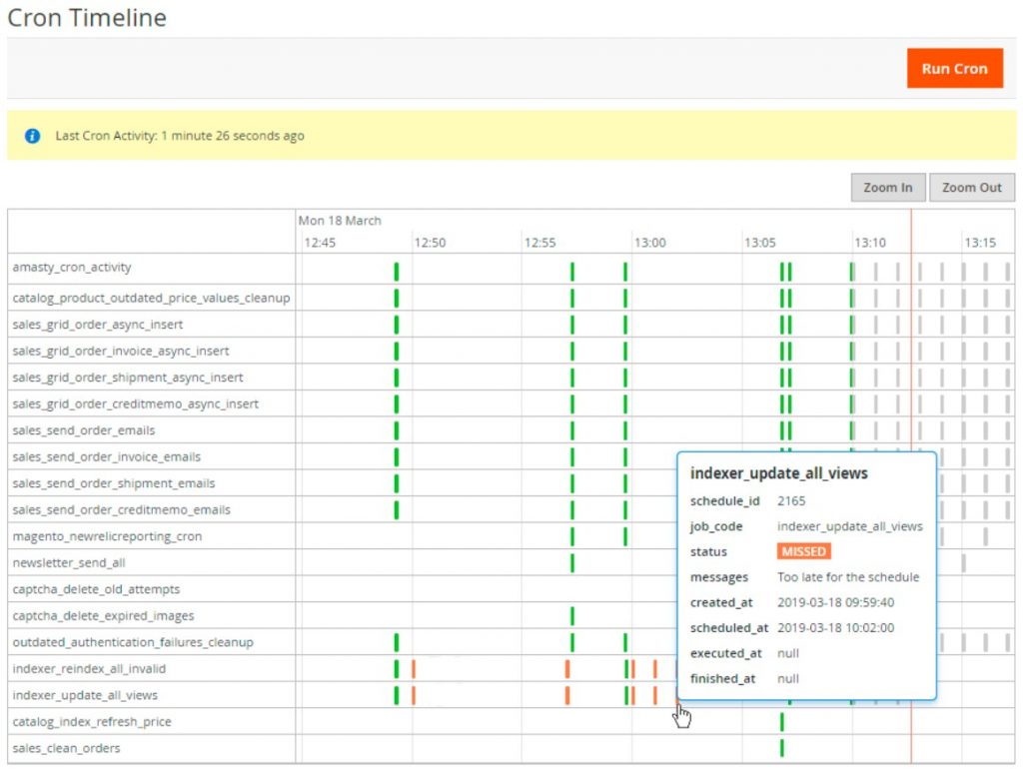Click the magento_newrelicreporting_cron row label
The width and height of the screenshot is (1023, 769).
[110, 535]
